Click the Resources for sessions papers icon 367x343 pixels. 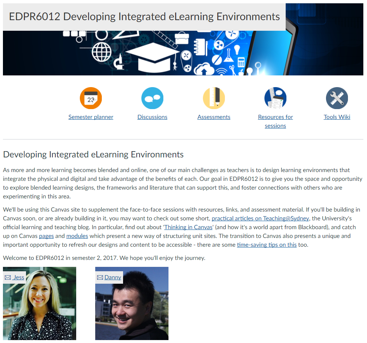coord(275,98)
